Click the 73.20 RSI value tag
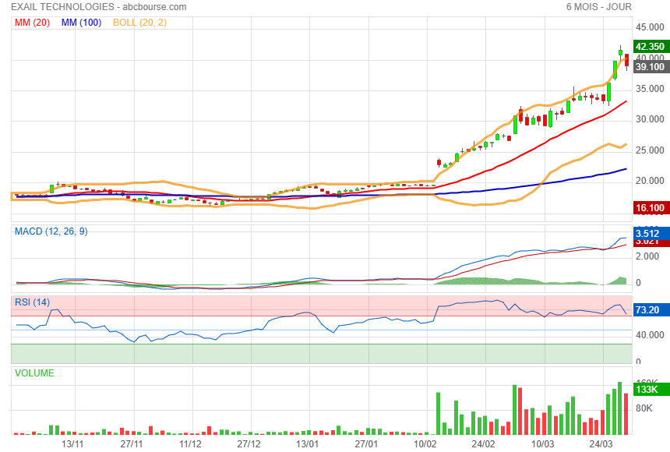Screen dimensions: 670x452 [651, 310]
